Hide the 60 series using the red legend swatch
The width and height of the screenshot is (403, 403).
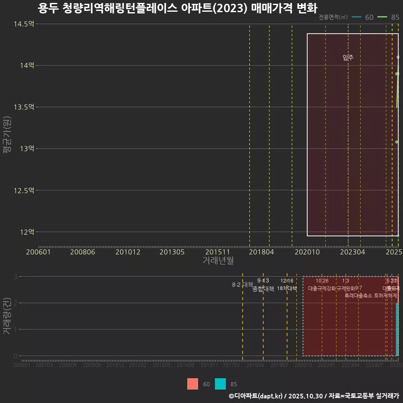coord(193,384)
